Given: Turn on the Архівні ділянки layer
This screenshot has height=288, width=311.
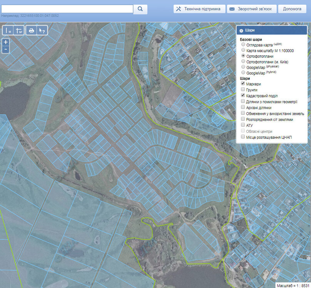Looking at the screenshot, I should click(243, 108).
